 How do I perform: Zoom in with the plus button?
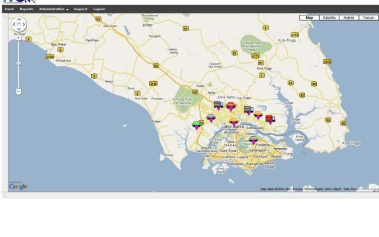tap(18, 38)
